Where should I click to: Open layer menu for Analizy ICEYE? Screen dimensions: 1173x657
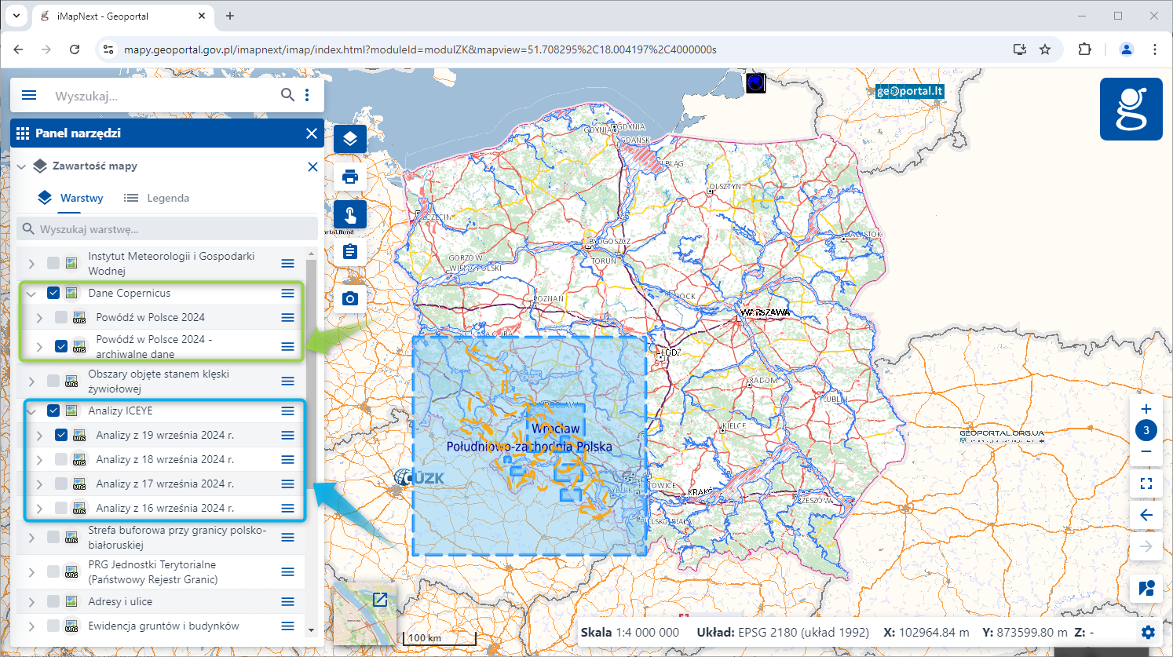[288, 411]
